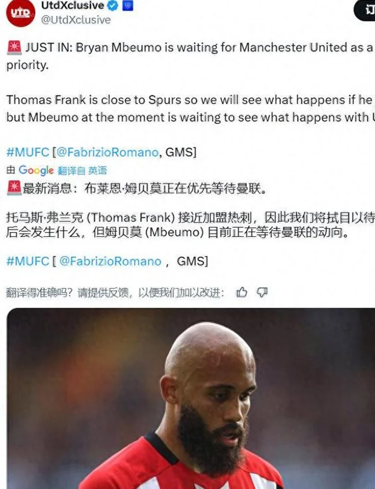Open the player photo in the tweet
375x489 pixels.
click(191, 398)
